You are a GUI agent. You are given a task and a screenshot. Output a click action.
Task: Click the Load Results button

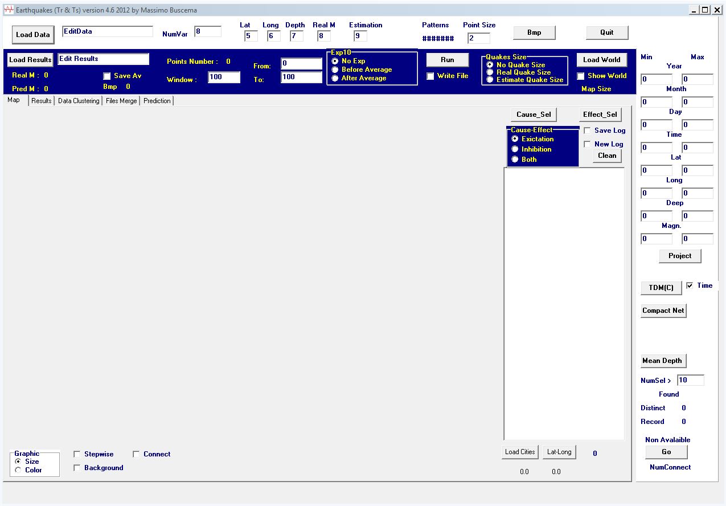30,60
